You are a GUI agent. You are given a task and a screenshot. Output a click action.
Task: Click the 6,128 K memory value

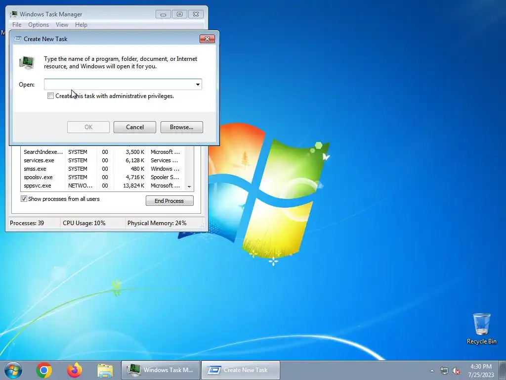point(135,160)
